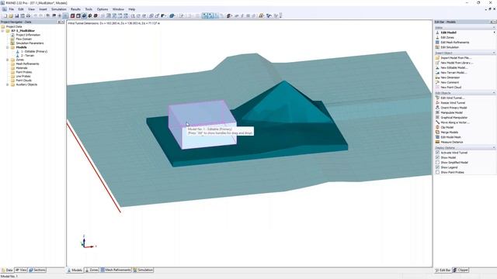This screenshot has height=279, width=497.
Task: Click Edit Zones icon in Edit Bar
Action: [437, 37]
